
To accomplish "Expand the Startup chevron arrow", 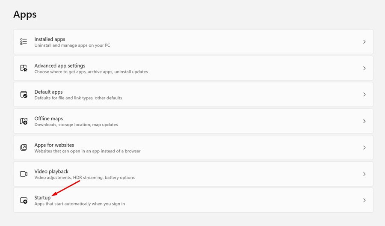I will [364, 200].
